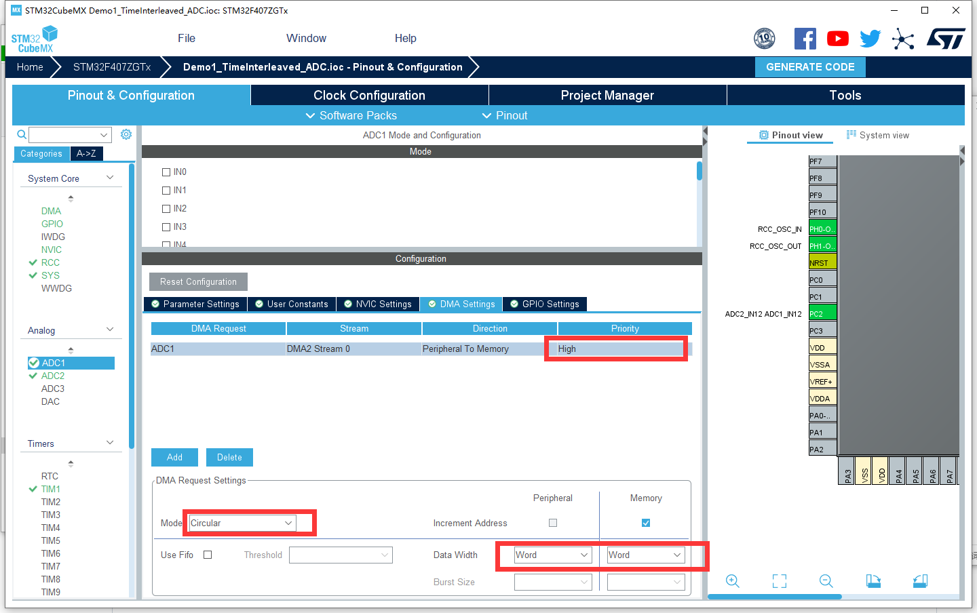
Task: Toggle the Peripheral increment address checkbox
Action: coord(553,523)
